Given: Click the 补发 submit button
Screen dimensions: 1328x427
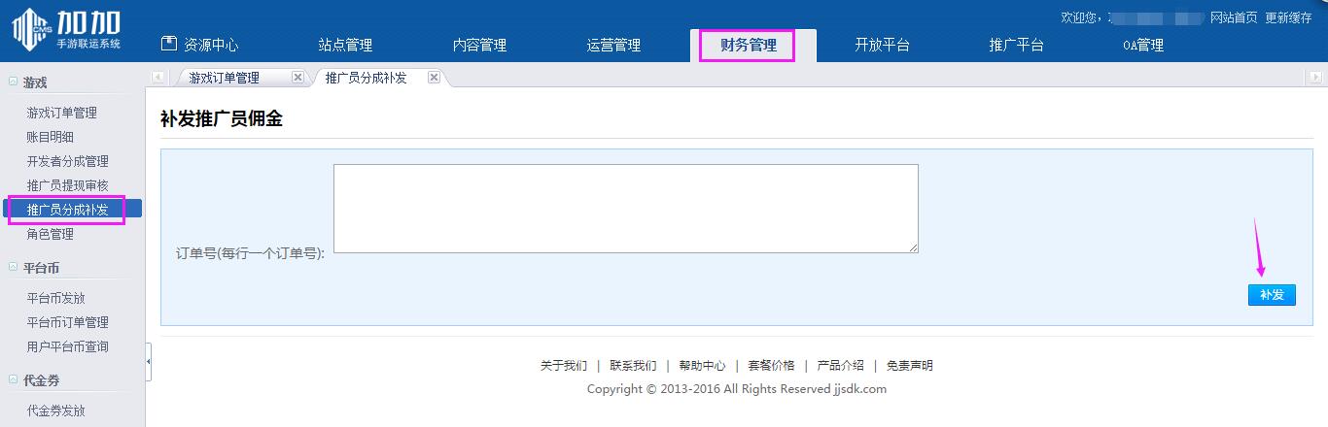Looking at the screenshot, I should click(x=1272, y=295).
